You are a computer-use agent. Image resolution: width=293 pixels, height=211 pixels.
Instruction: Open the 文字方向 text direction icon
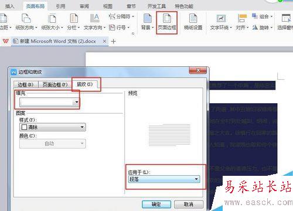[x=95, y=18]
